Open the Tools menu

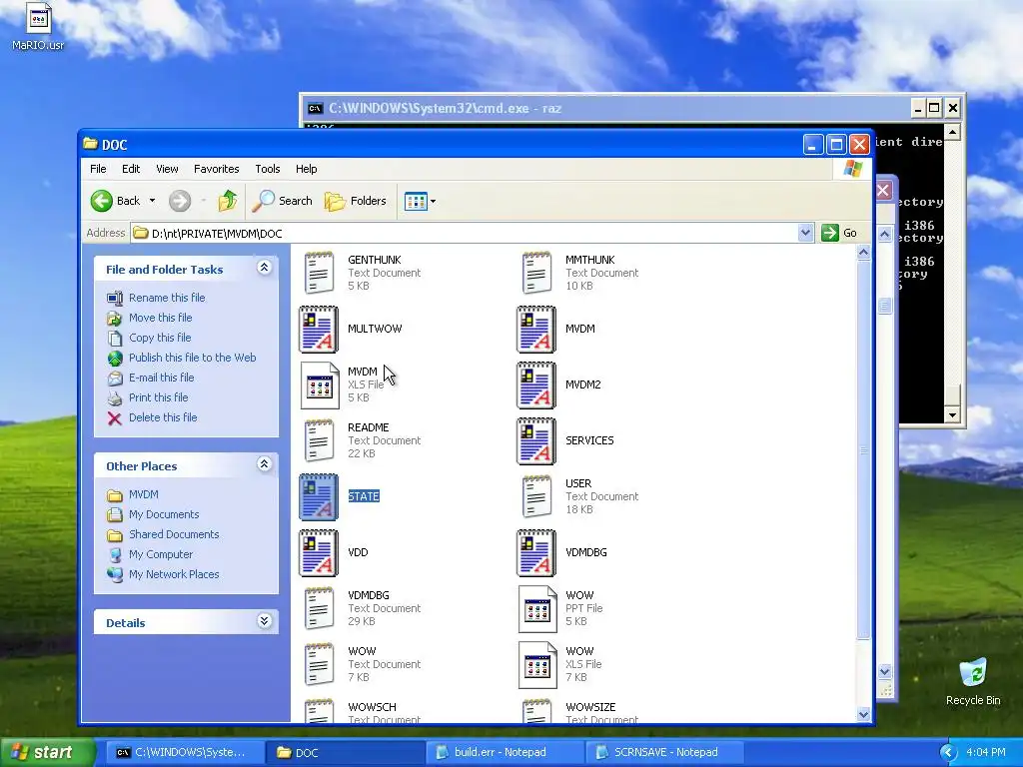pyautogui.click(x=268, y=169)
